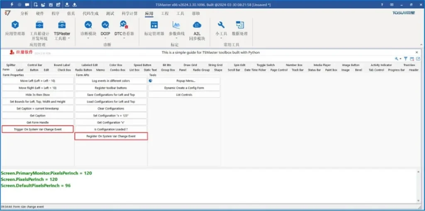Viewport: 425px width, 211px height.
Task: Select the Check Box tab
Action: click(x=64, y=70)
